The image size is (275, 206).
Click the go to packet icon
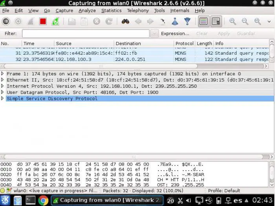pos(163,21)
